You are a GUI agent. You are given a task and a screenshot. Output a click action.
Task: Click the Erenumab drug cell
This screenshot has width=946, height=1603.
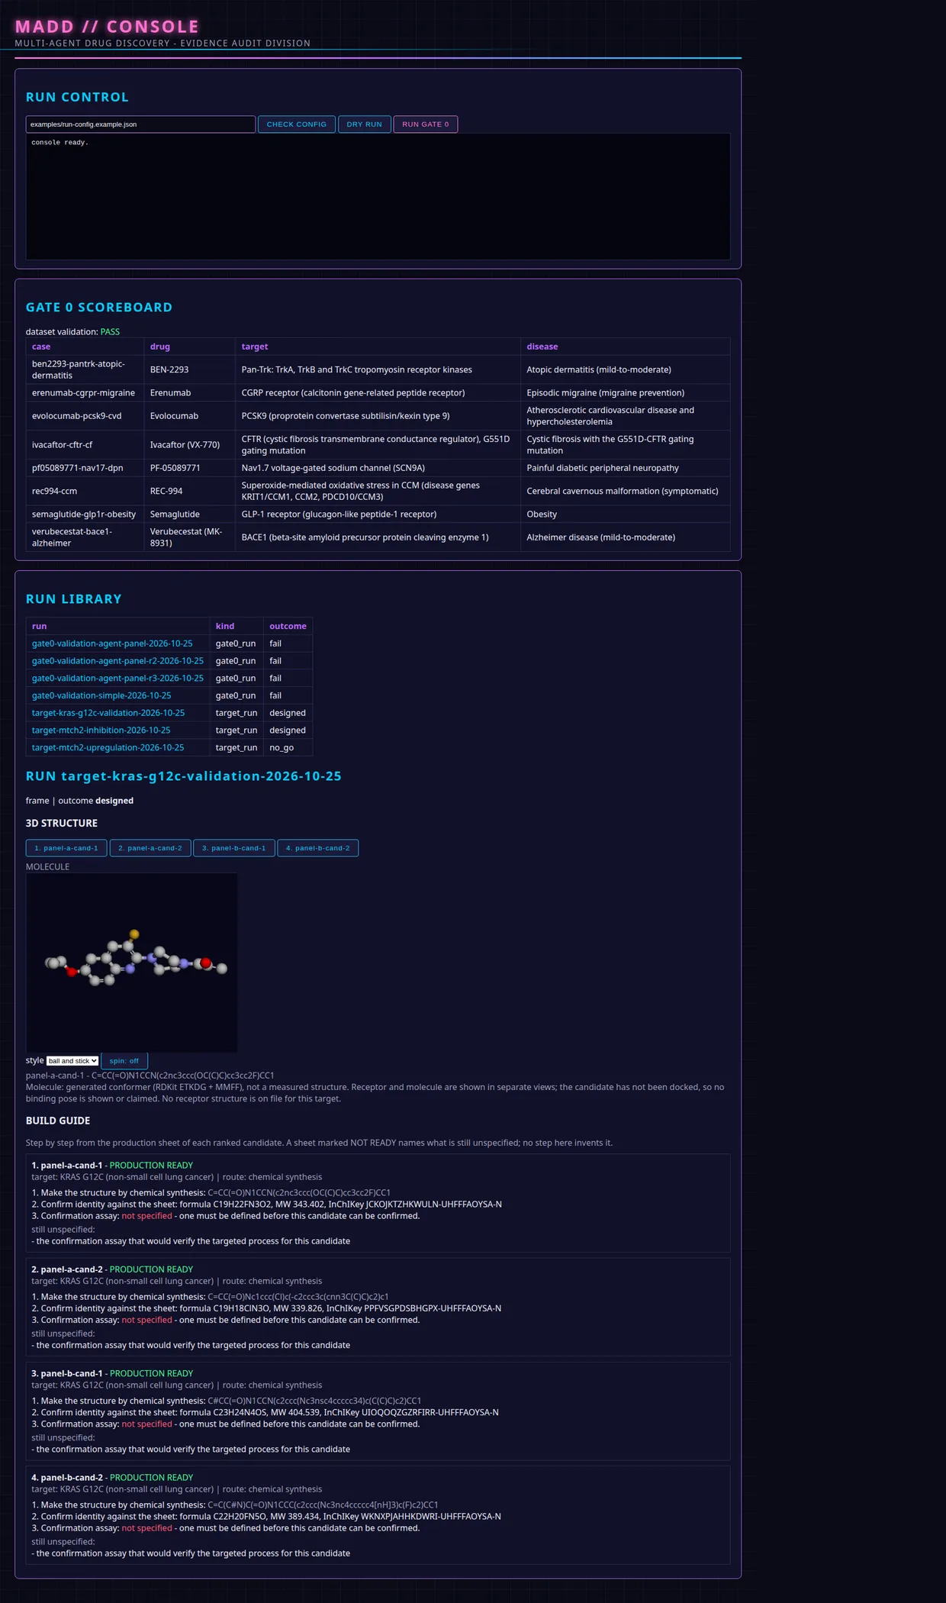tap(189, 393)
